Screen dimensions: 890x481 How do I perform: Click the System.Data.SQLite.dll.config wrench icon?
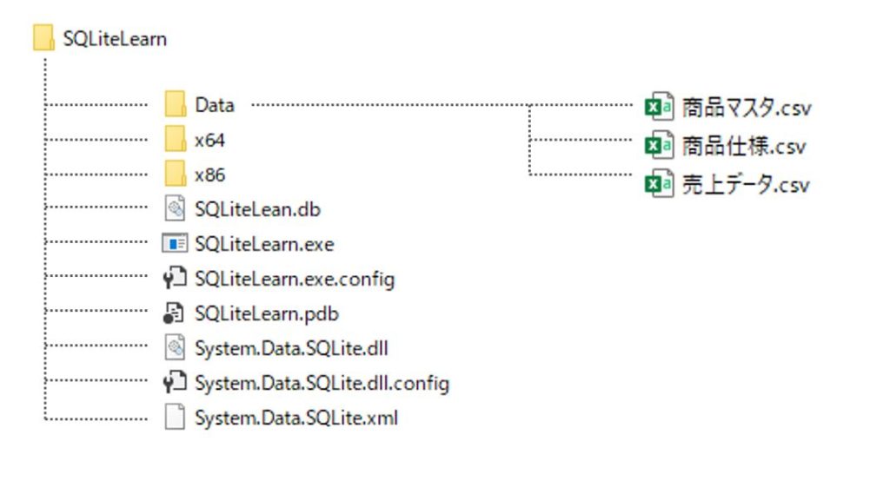point(175,382)
